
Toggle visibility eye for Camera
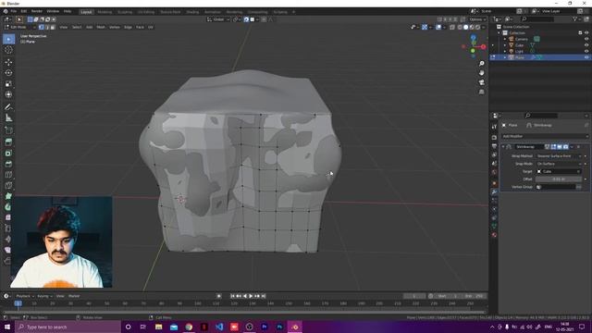tap(586, 39)
